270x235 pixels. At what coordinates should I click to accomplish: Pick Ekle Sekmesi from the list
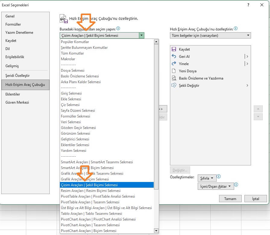107,99
